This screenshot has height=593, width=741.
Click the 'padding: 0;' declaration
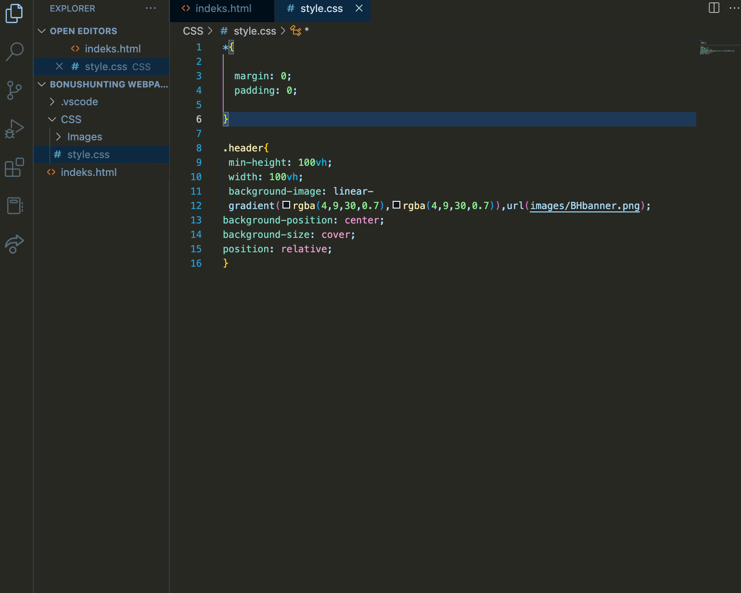pos(266,90)
